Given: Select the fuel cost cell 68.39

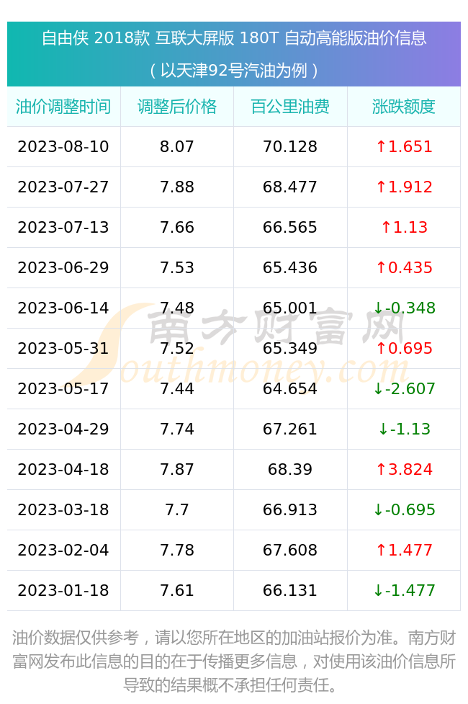Looking at the screenshot, I should [x=290, y=470].
